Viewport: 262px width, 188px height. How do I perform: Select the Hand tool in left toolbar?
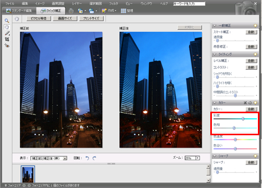pyautogui.click(x=7, y=27)
